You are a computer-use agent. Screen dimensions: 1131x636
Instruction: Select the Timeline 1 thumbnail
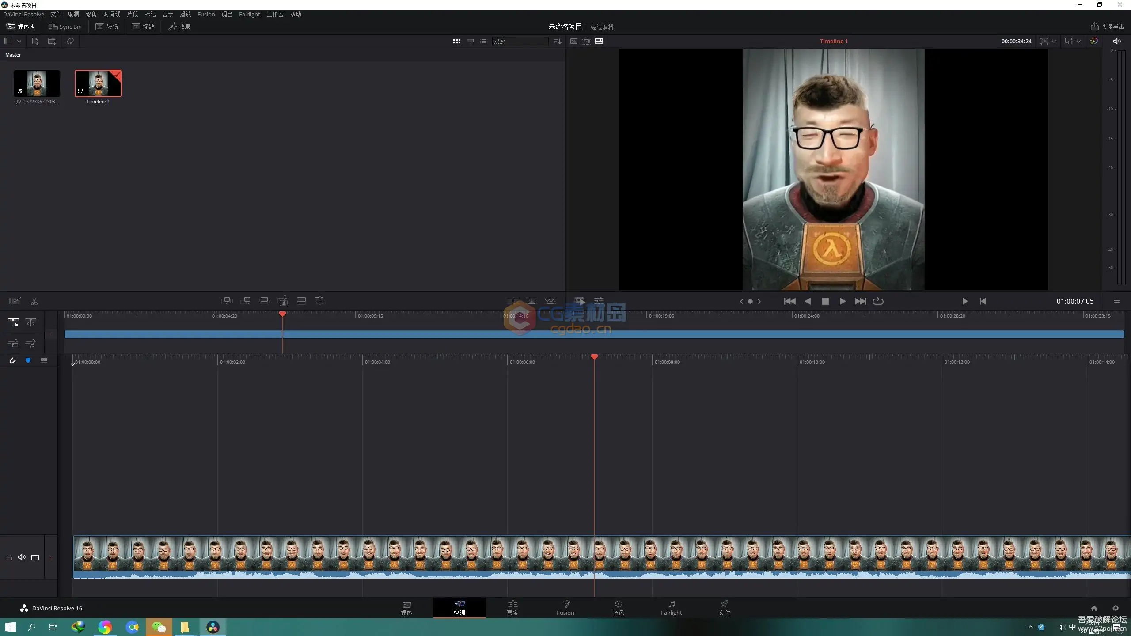click(x=98, y=83)
